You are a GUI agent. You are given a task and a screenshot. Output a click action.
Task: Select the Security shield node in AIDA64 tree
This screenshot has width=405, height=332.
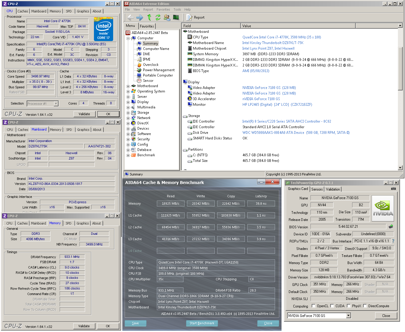144,139
